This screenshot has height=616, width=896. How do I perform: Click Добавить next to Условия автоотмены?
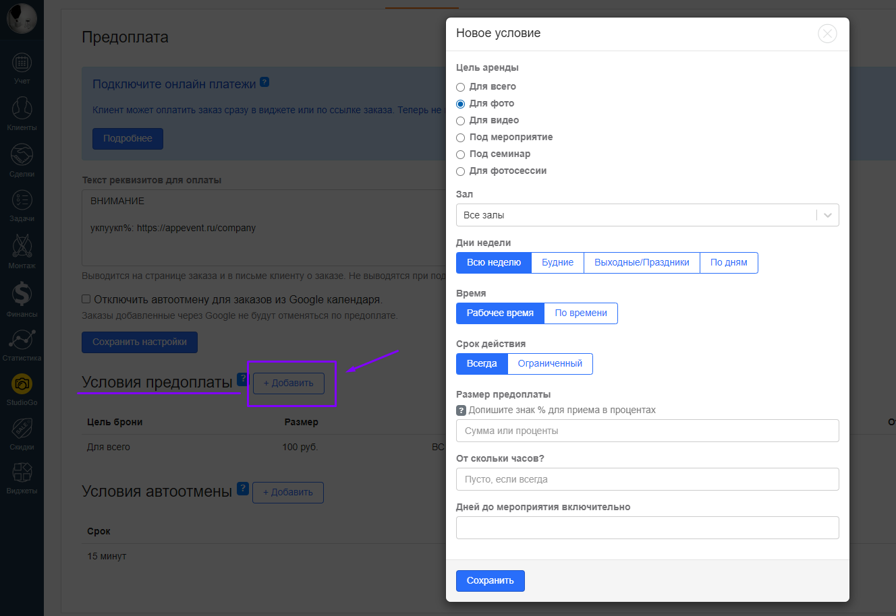(x=288, y=493)
